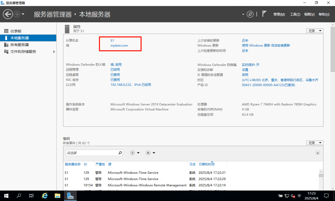Image resolution: width=335 pixels, height=201 pixels.
Task: Click 远程桌面 已禁用 link
Action: coord(115,75)
